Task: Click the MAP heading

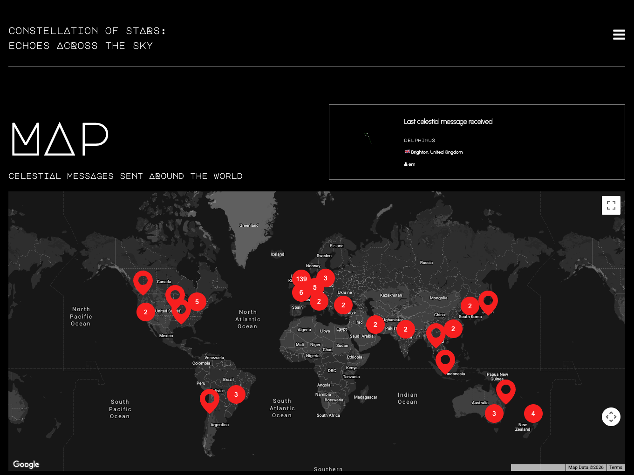Action: [59, 140]
